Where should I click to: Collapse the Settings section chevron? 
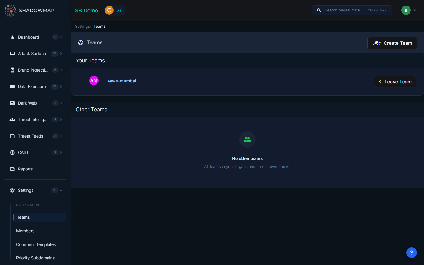61,190
